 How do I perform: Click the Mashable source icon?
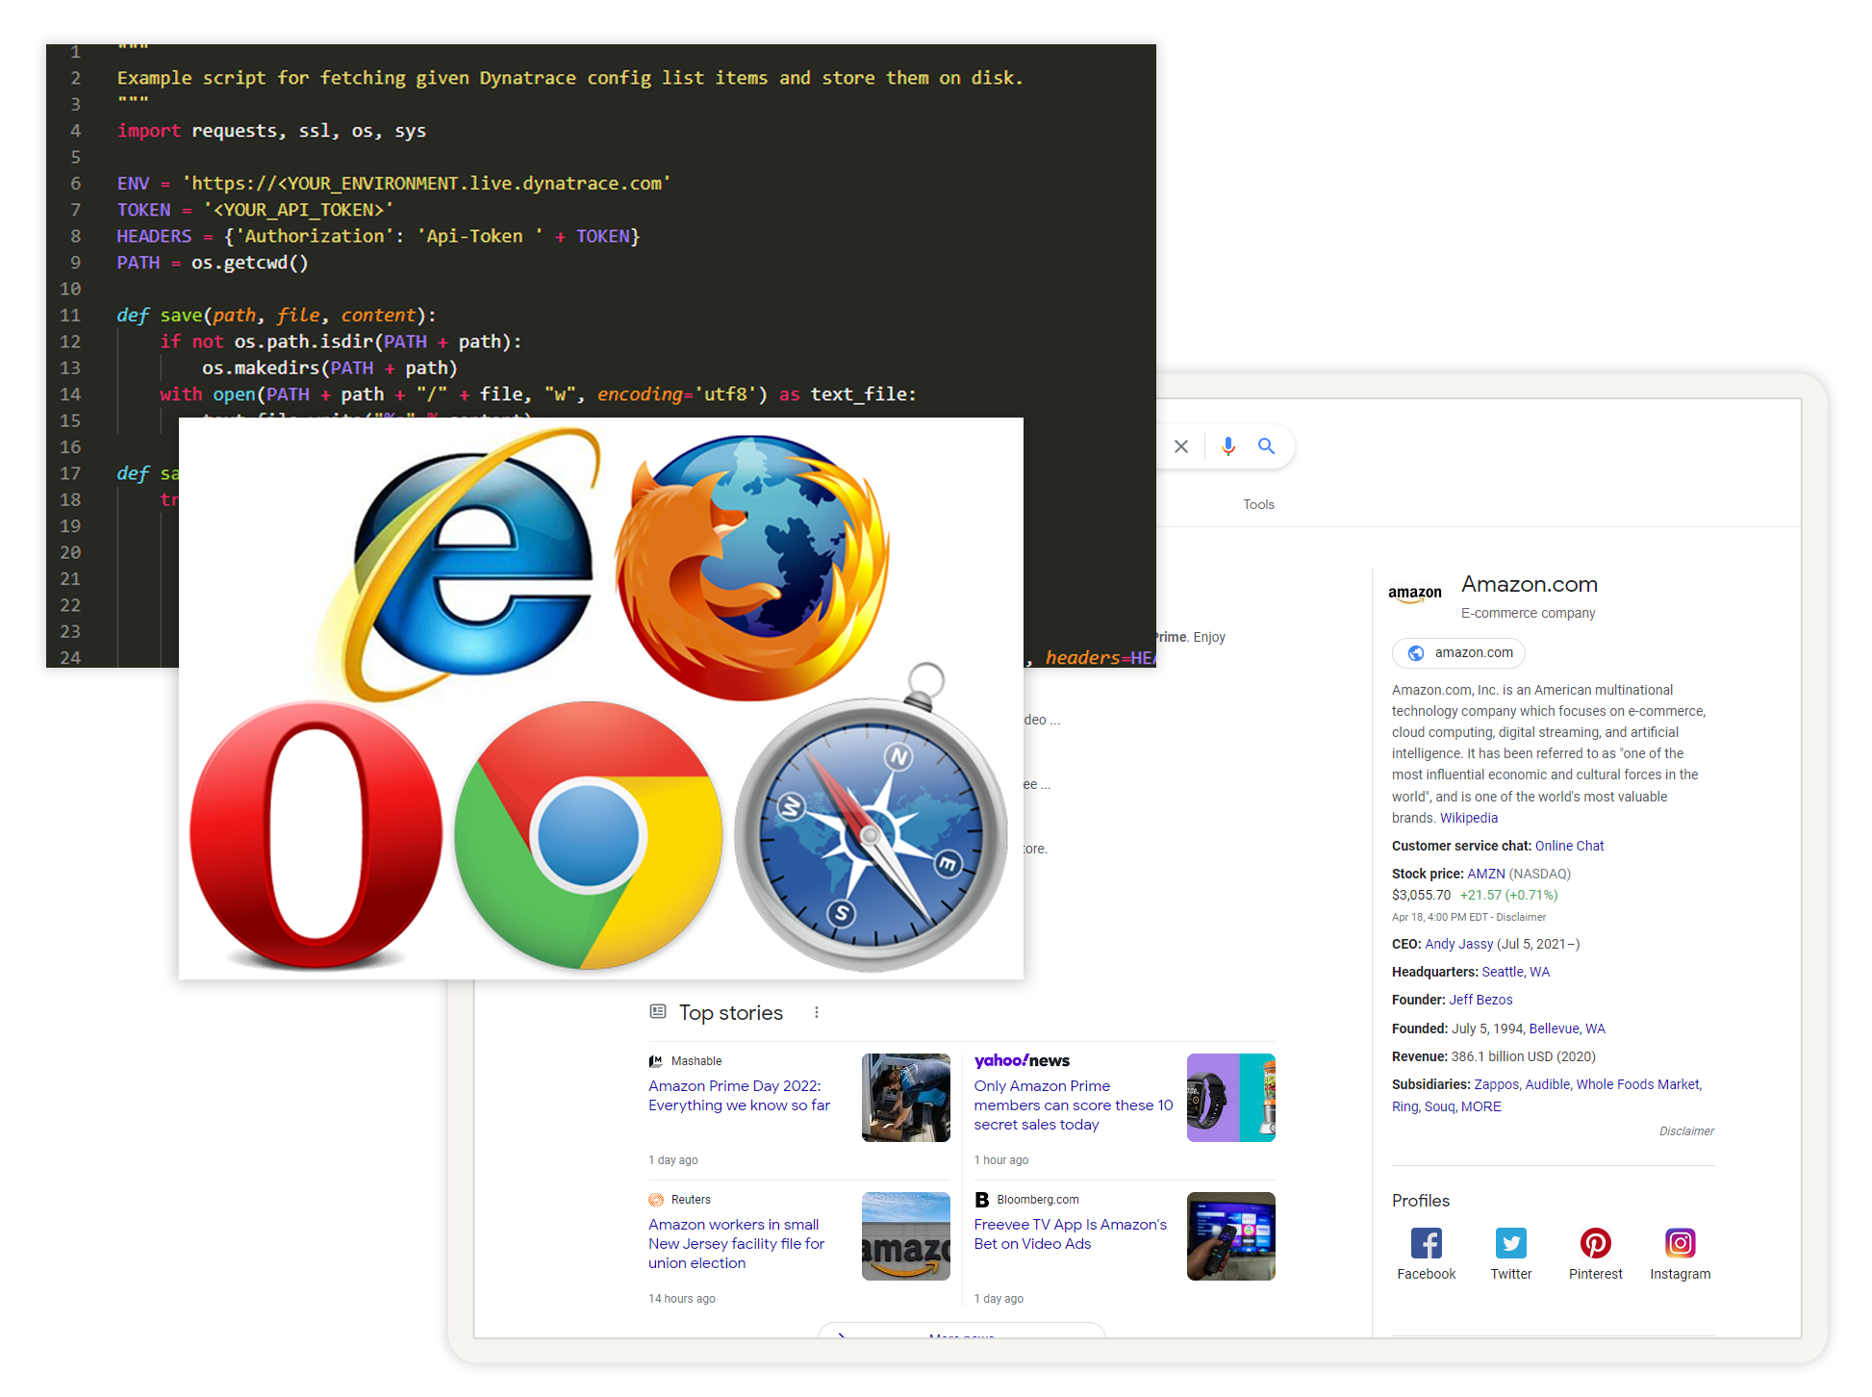656,1061
